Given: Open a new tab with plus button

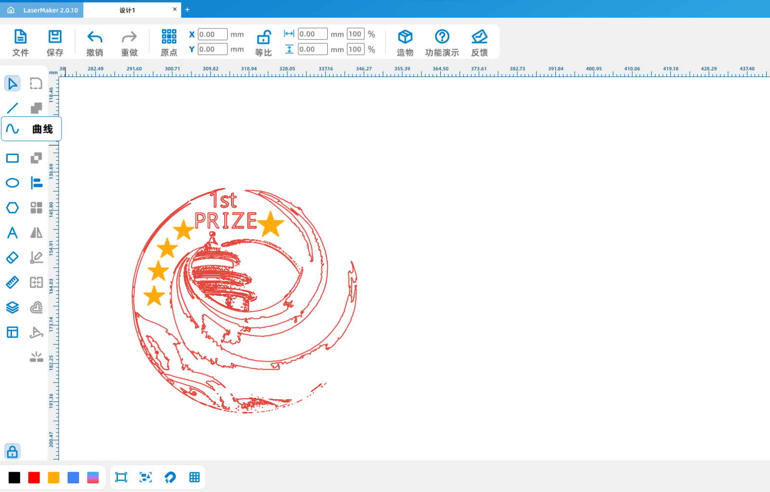Looking at the screenshot, I should tap(187, 10).
